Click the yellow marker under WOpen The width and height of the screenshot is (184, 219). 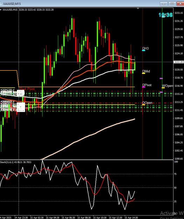(163, 88)
